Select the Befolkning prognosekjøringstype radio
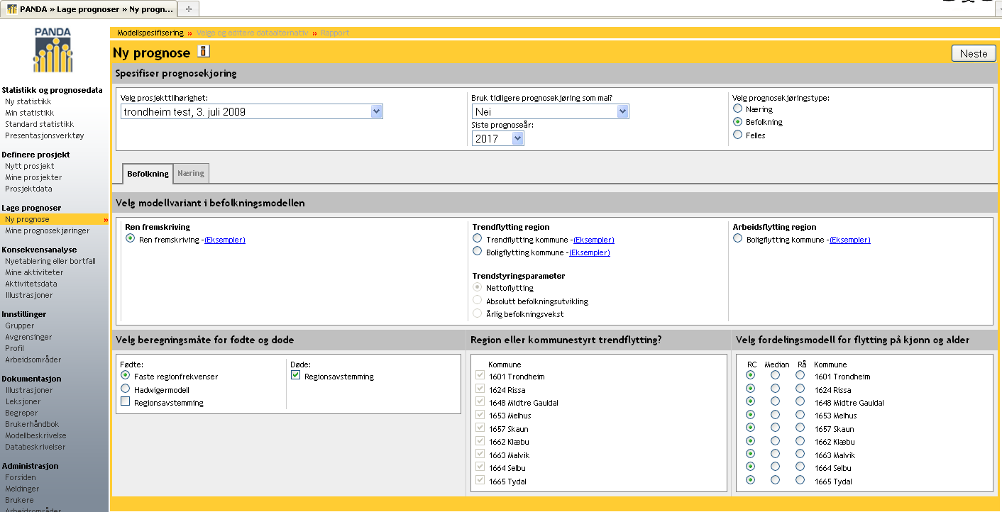This screenshot has width=1002, height=512. click(x=737, y=122)
